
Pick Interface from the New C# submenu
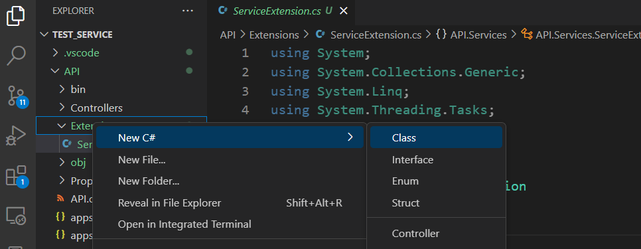click(x=436, y=160)
